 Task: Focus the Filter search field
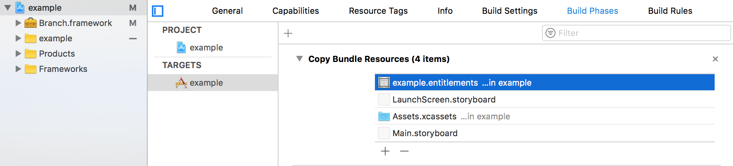[636, 33]
